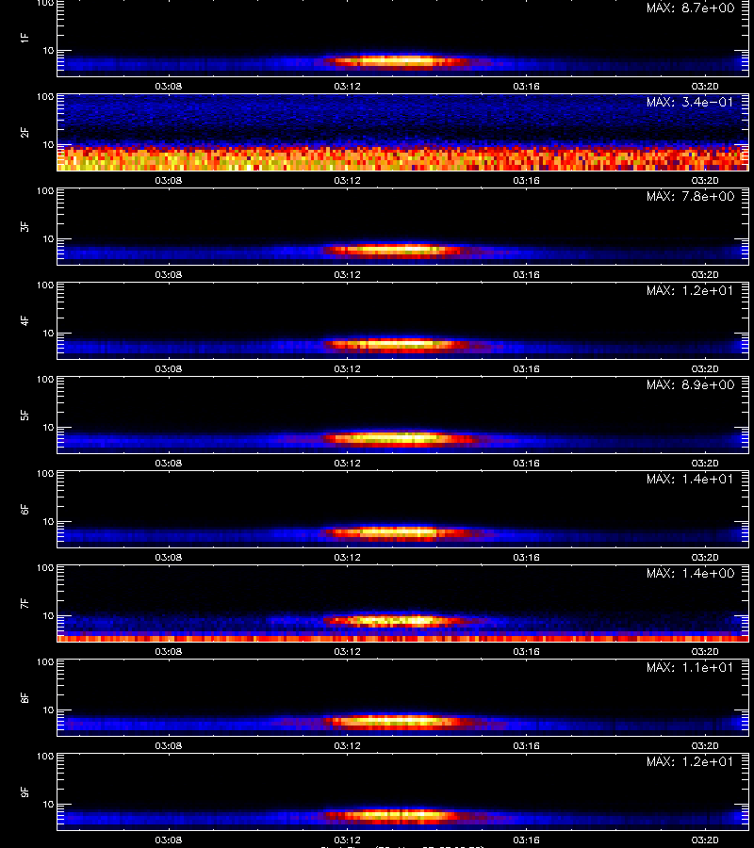This screenshot has height=848, width=754.
Task: Click the '1F' panel axis label
Action: coord(25,38)
